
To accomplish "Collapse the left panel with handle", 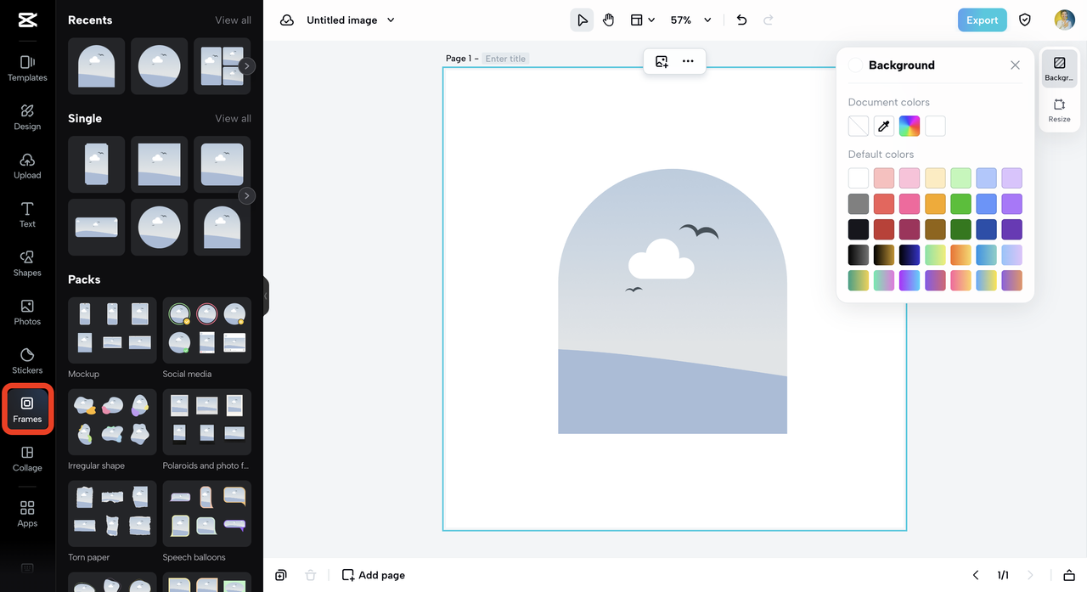I will (266, 296).
